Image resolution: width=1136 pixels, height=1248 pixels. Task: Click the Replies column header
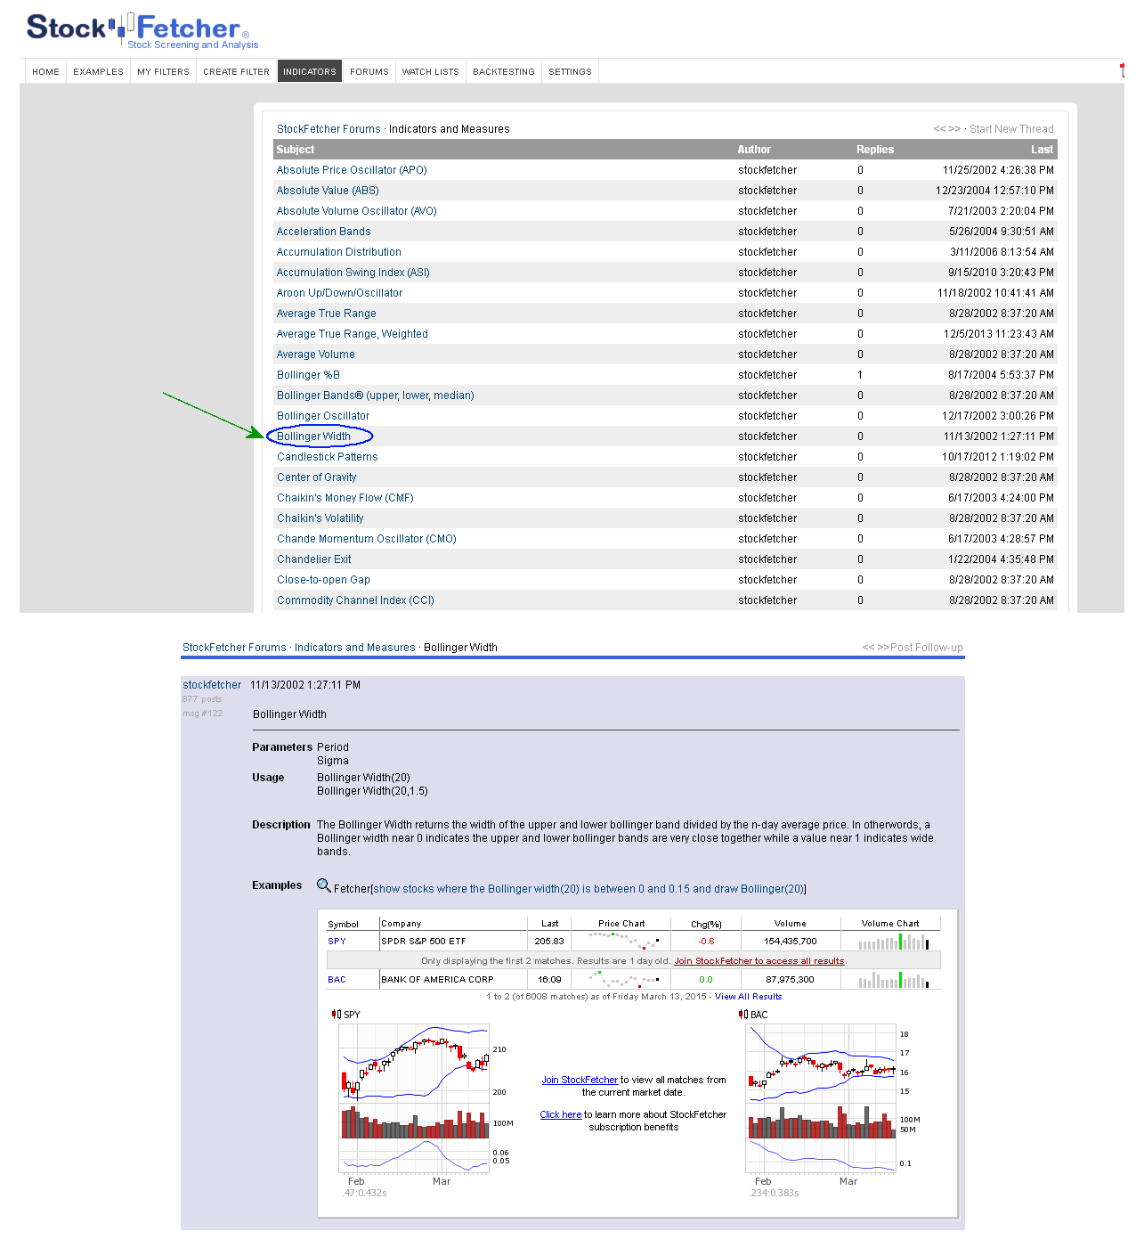(x=875, y=150)
